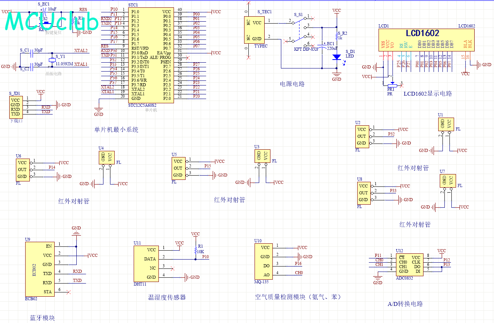Select the DHT11 sensor block U11
Image resolution: width=494 pixels, height=323 pixels.
(146, 263)
